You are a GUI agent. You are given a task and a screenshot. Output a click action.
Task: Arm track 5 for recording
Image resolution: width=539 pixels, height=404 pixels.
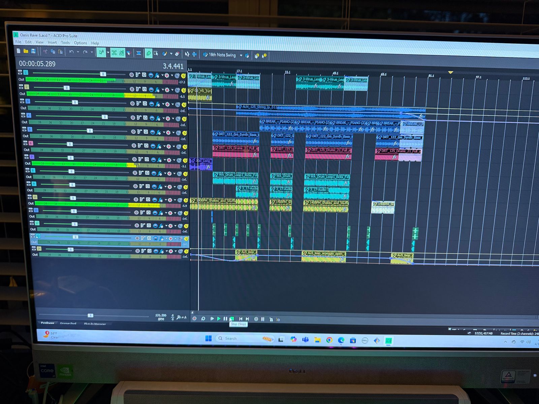133,132
